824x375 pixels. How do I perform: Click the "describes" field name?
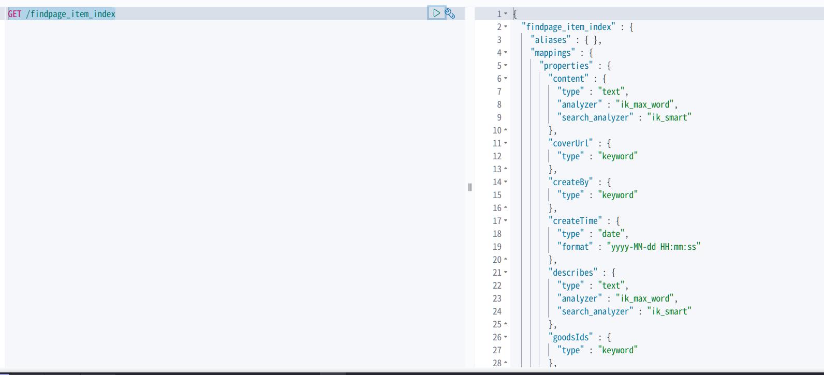pyautogui.click(x=573, y=273)
